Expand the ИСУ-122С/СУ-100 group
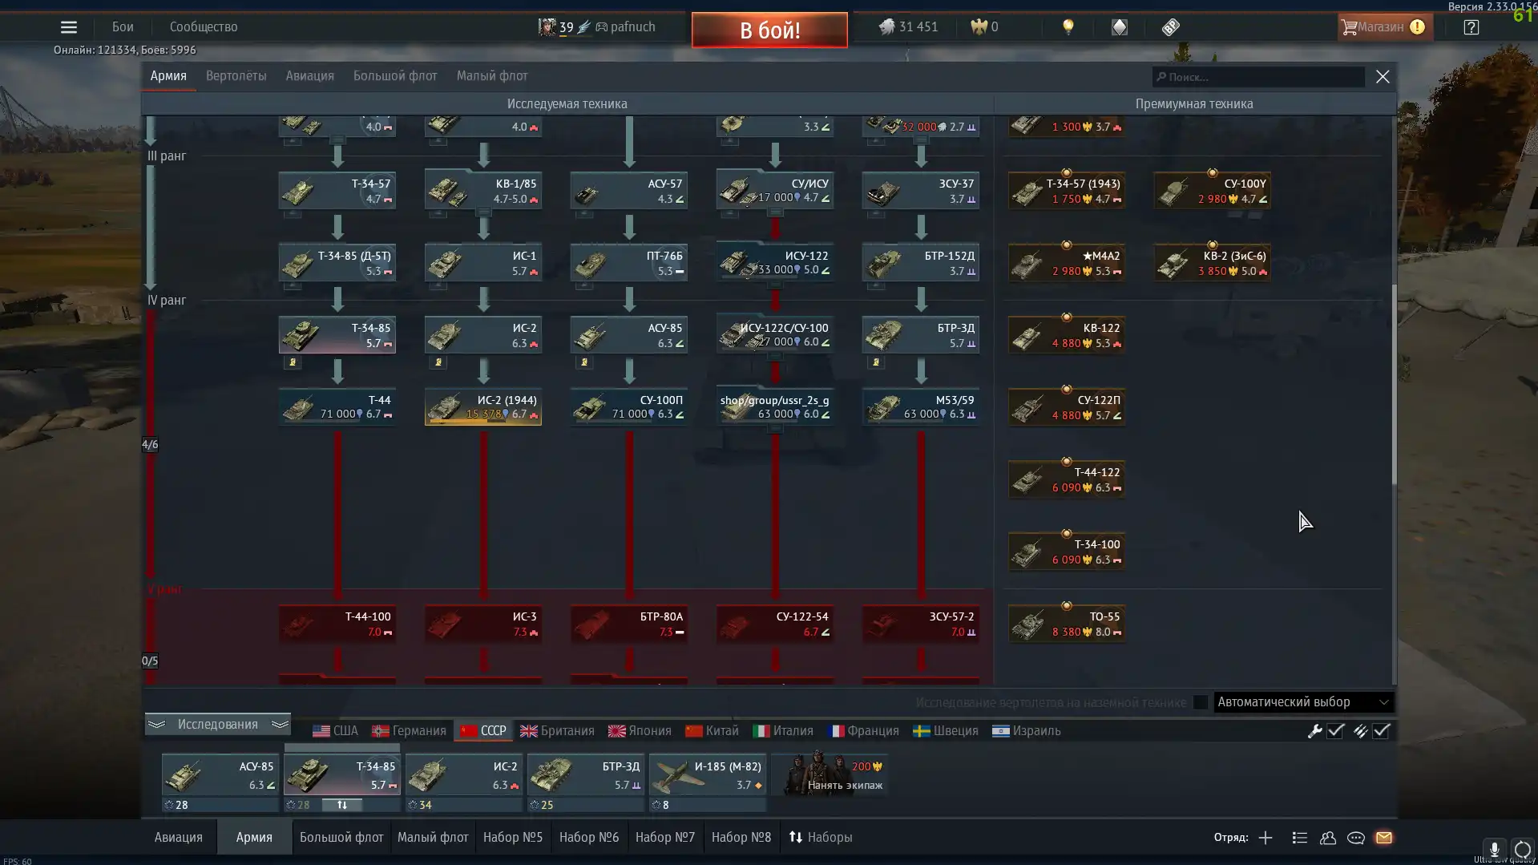Image resolution: width=1538 pixels, height=865 pixels. 775,335
